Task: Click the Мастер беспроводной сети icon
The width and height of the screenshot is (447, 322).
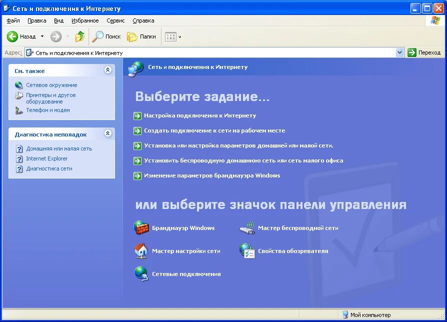Action: pos(247,228)
